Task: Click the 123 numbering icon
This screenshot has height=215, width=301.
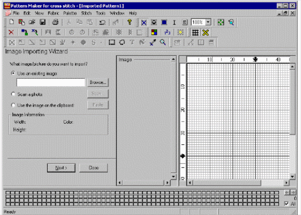Action: coord(167,32)
